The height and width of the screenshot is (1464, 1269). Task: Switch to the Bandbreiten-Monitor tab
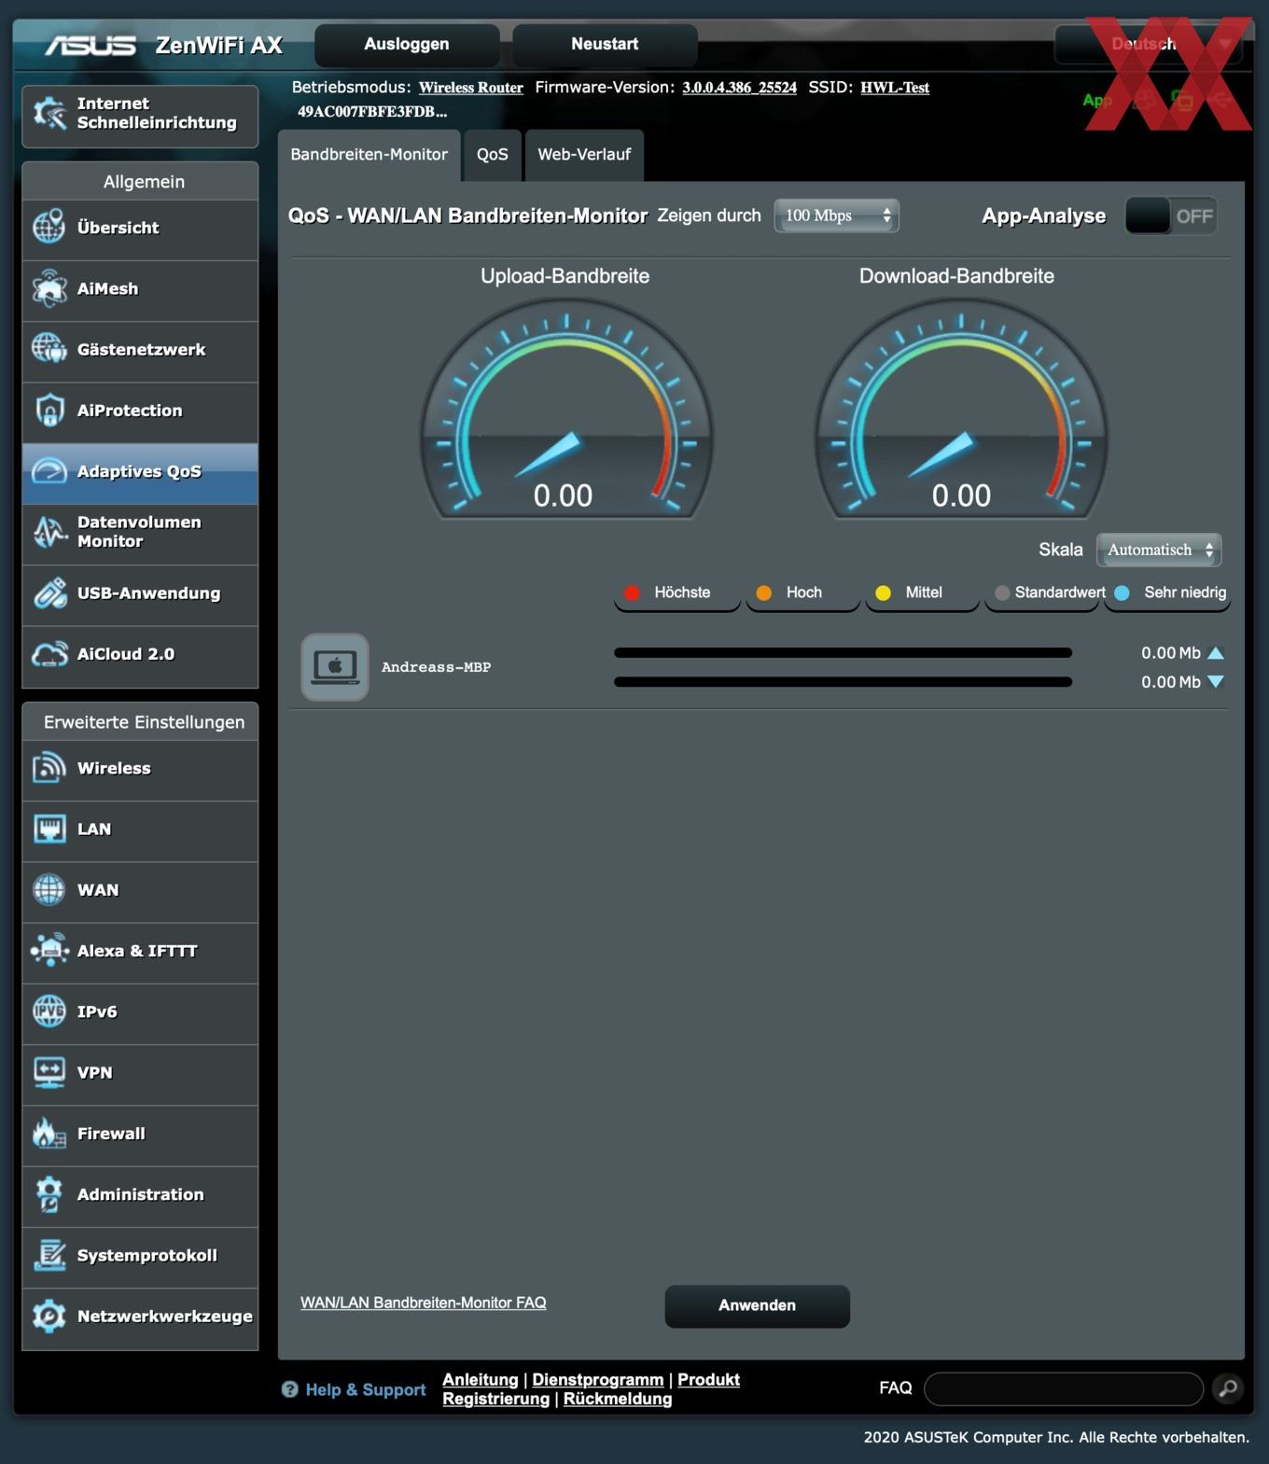(x=369, y=155)
